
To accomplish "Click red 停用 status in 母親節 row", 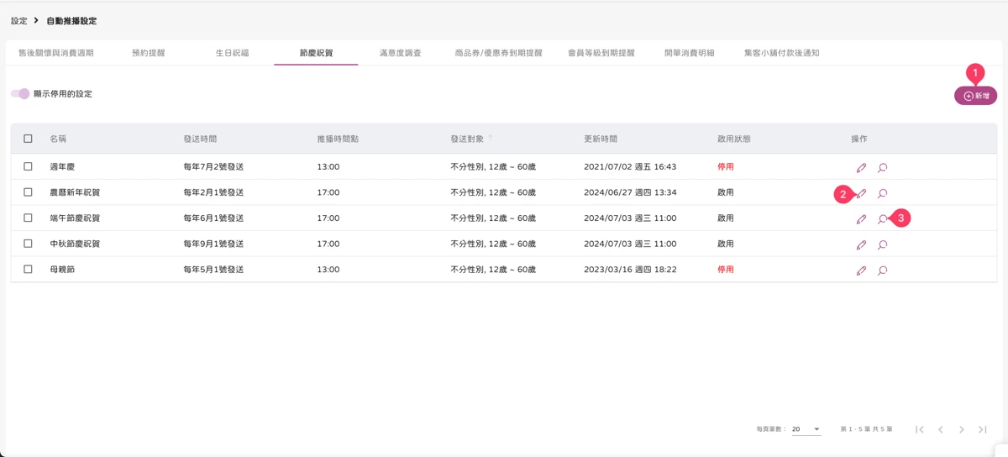I will (x=726, y=270).
